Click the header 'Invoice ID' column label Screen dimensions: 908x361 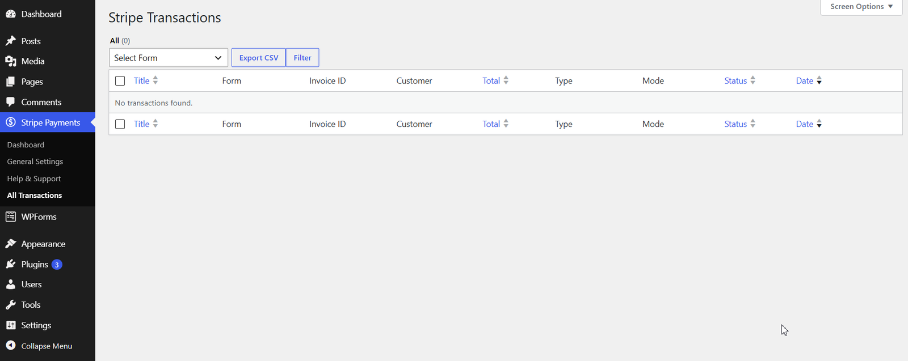[x=327, y=81]
